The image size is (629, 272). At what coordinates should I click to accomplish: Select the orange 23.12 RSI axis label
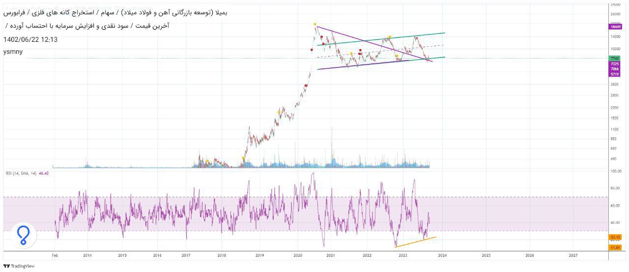coord(615,237)
